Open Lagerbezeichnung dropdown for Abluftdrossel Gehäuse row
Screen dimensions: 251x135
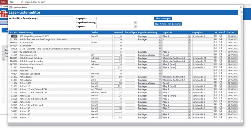pyautogui.click(x=160, y=58)
